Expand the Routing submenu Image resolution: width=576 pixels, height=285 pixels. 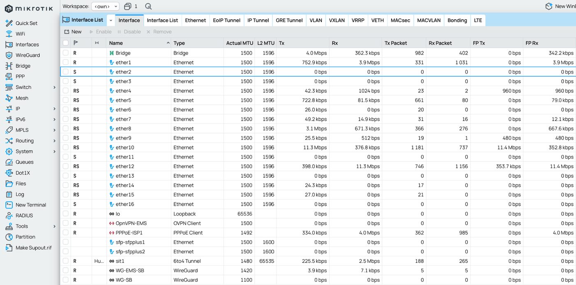click(x=54, y=141)
